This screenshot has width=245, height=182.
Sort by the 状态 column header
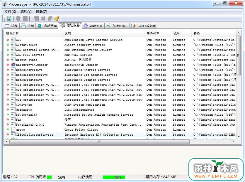(x=181, y=33)
